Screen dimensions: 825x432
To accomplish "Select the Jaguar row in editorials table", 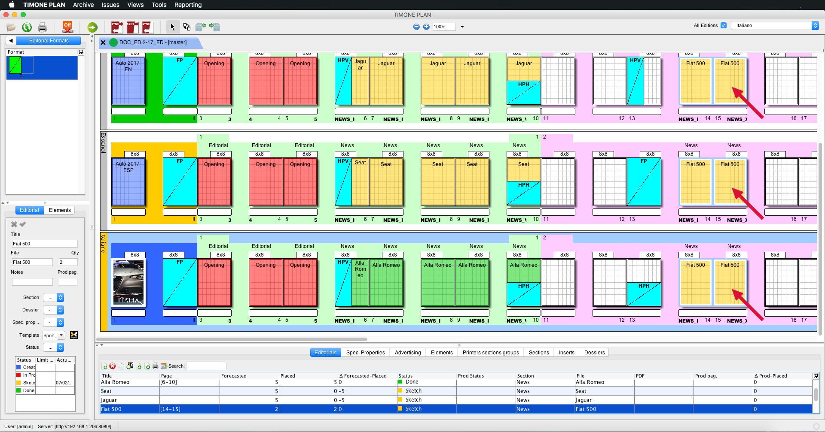I will point(455,400).
